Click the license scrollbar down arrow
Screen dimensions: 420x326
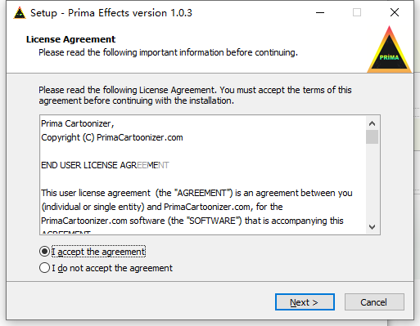click(x=372, y=226)
